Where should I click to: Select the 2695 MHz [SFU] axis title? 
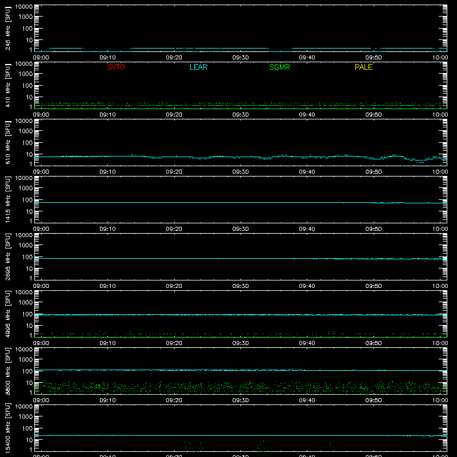[x=7, y=257]
